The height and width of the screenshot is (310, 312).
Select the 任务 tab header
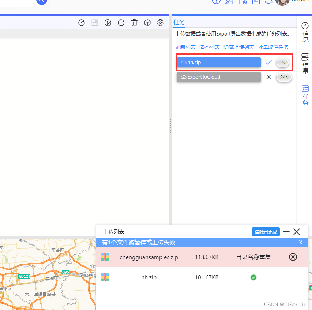click(x=179, y=22)
